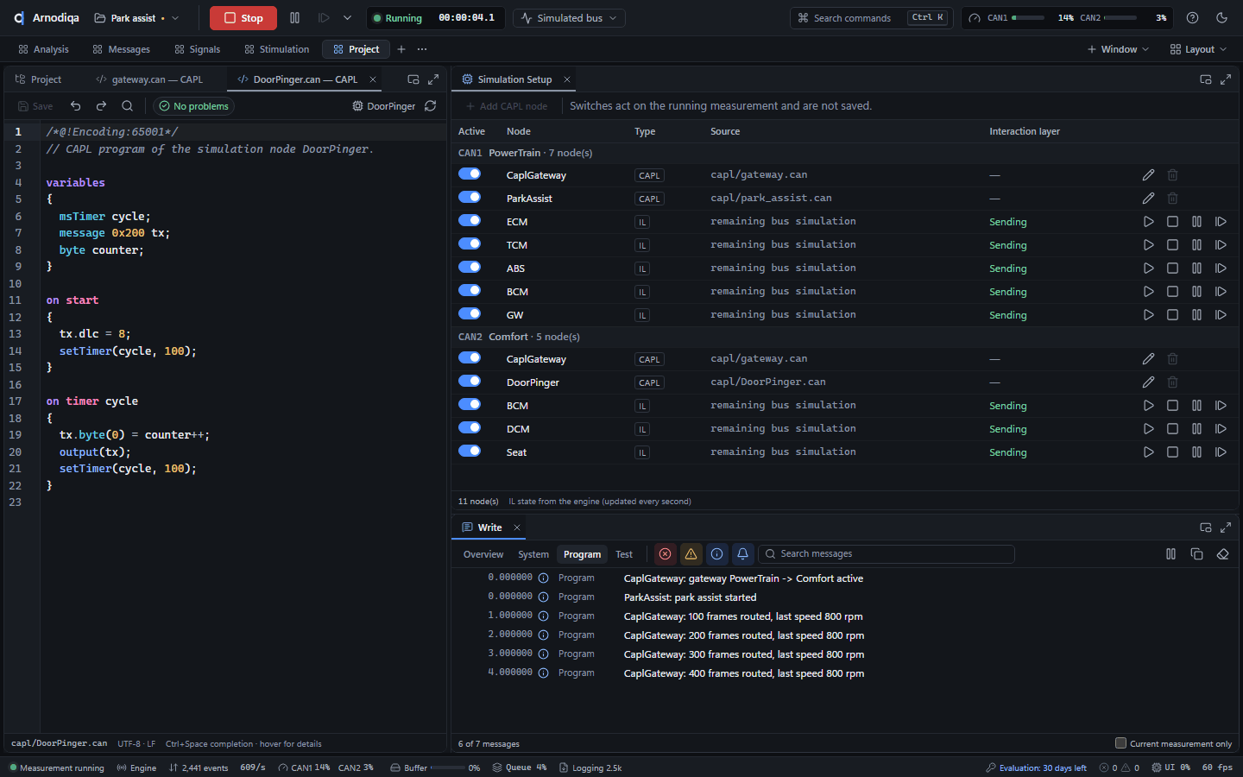
Task: Switch to the Analysis tab
Action: [43, 49]
